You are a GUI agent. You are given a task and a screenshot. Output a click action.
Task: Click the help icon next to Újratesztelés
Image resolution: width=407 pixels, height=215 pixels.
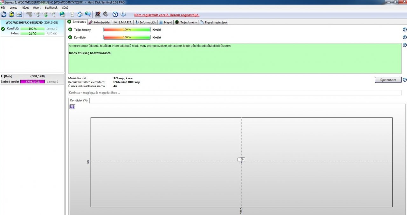coord(404,80)
